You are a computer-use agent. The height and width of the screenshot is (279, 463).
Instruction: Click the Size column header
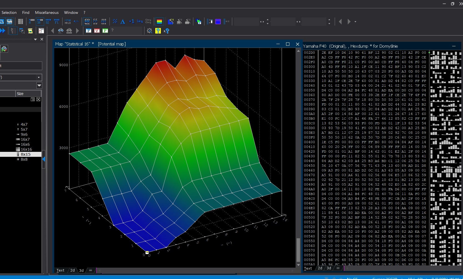pos(20,94)
